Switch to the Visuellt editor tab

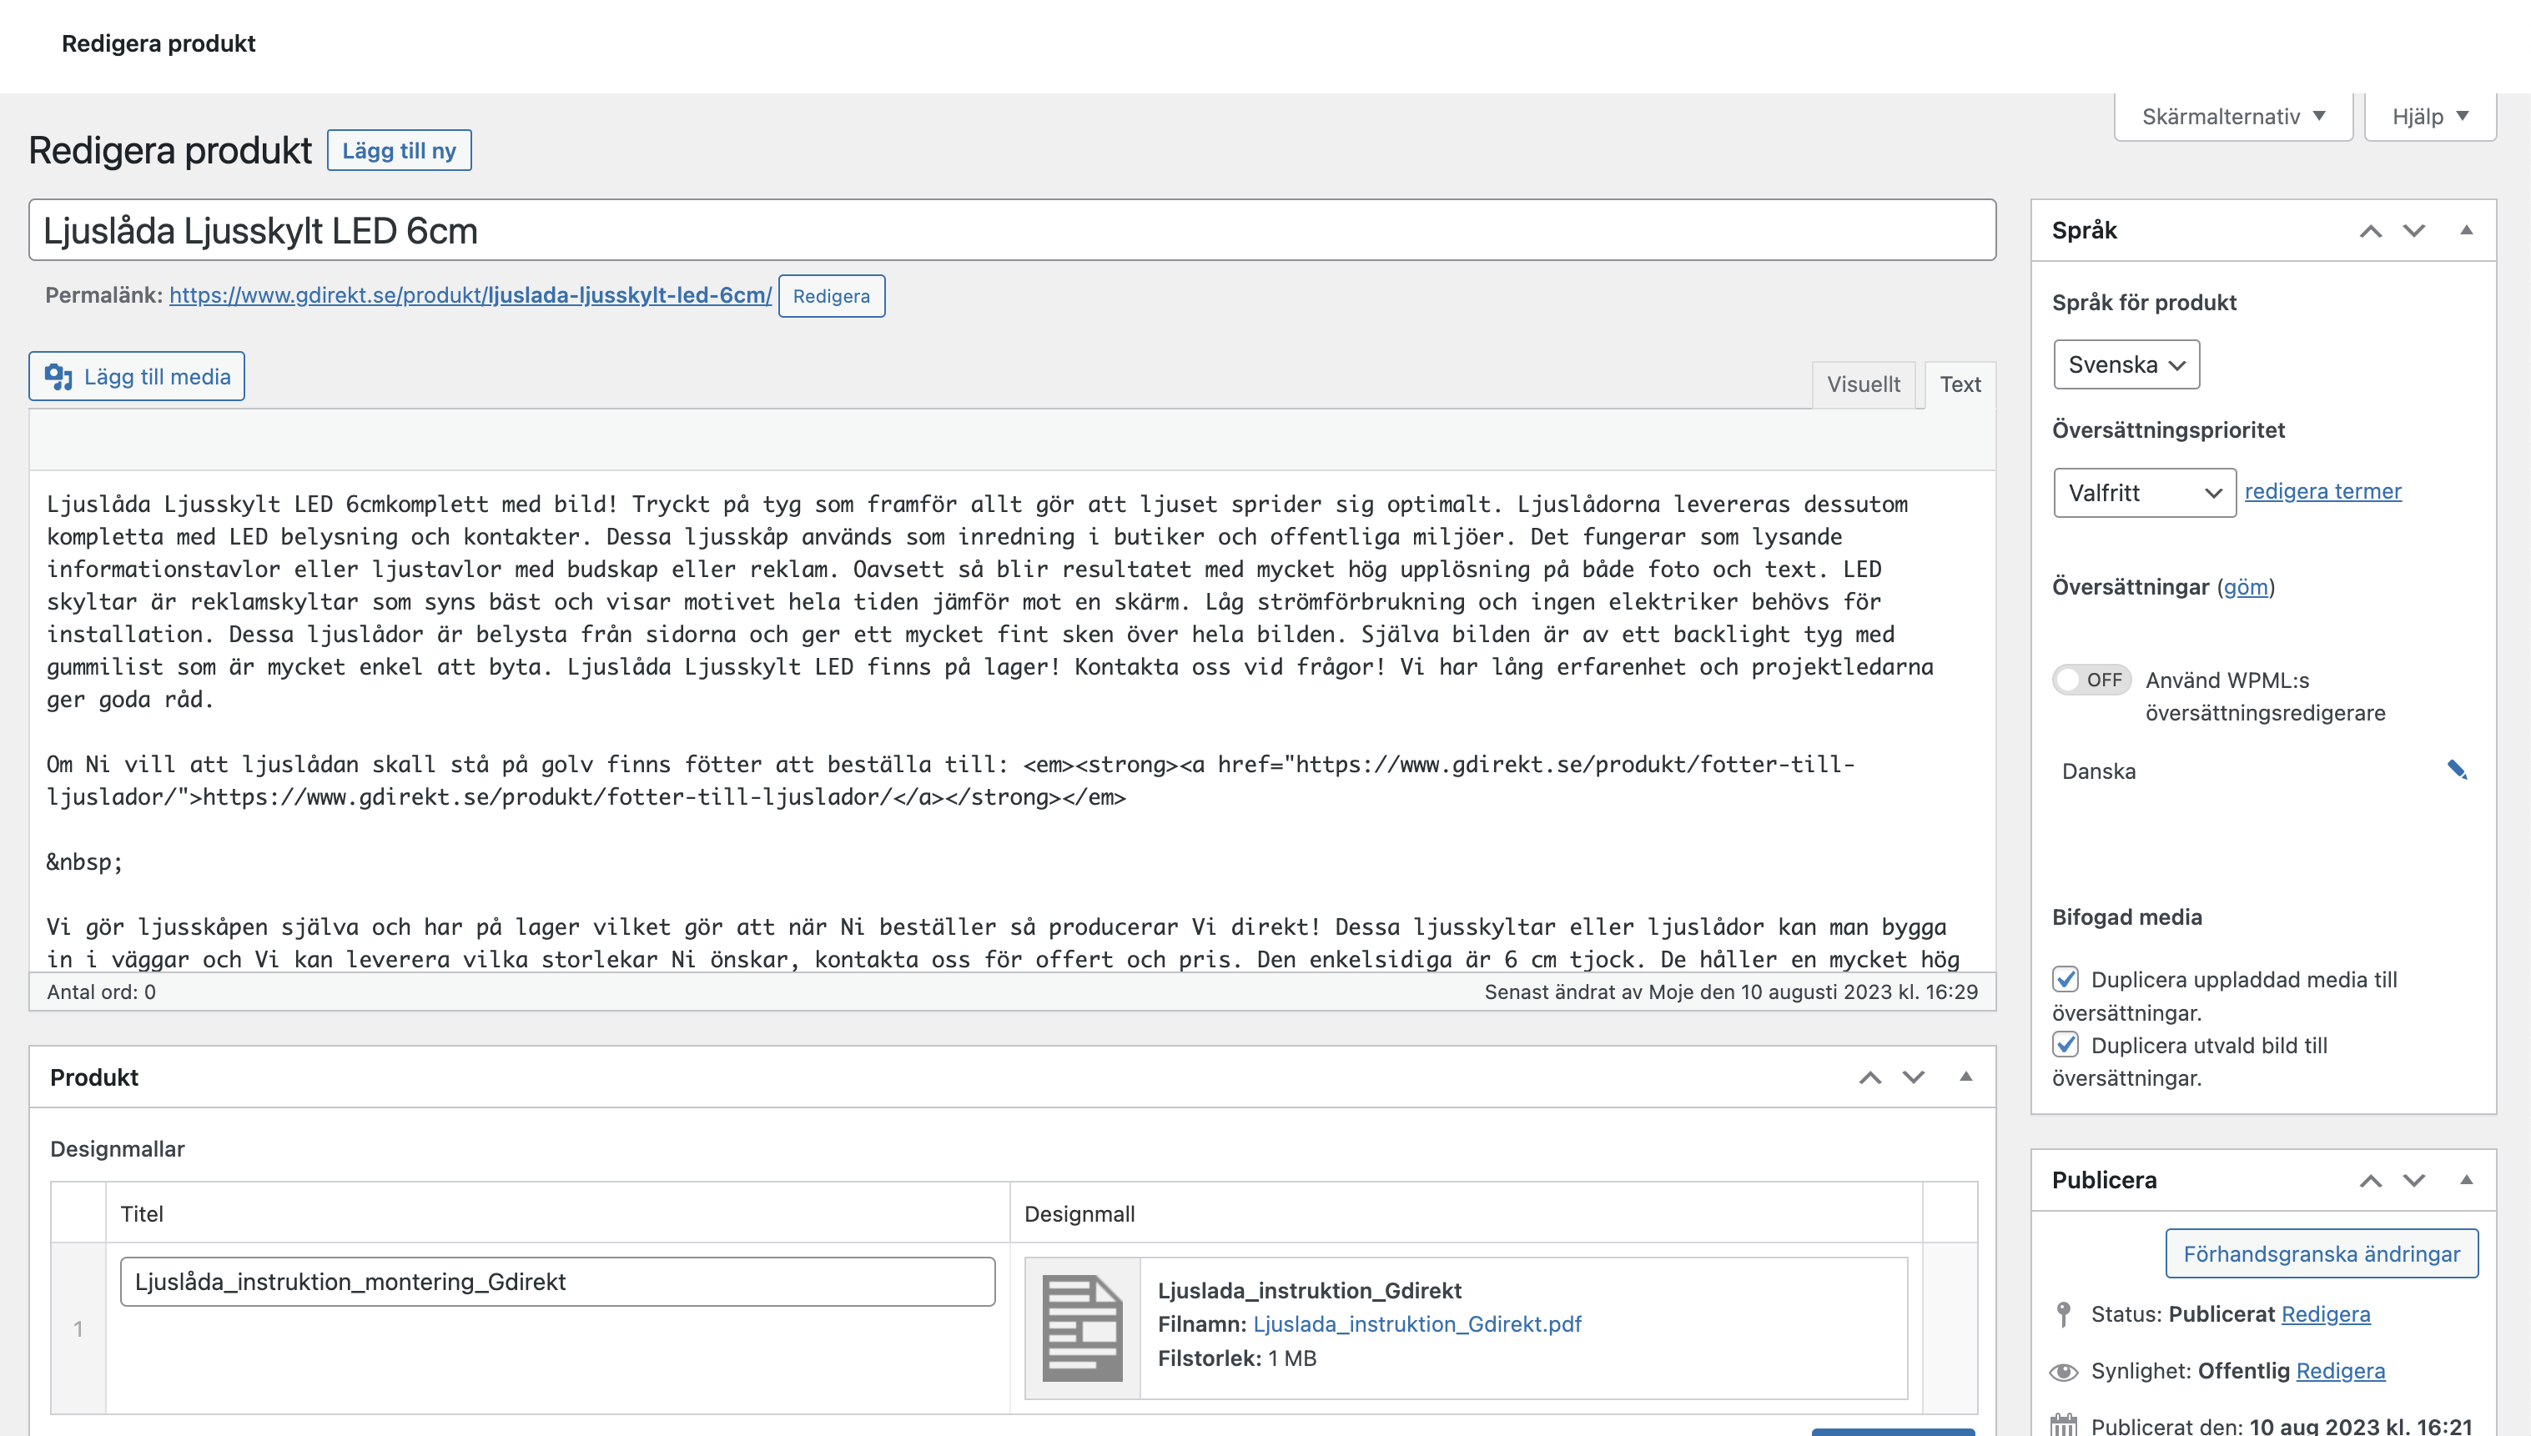pos(1862,384)
